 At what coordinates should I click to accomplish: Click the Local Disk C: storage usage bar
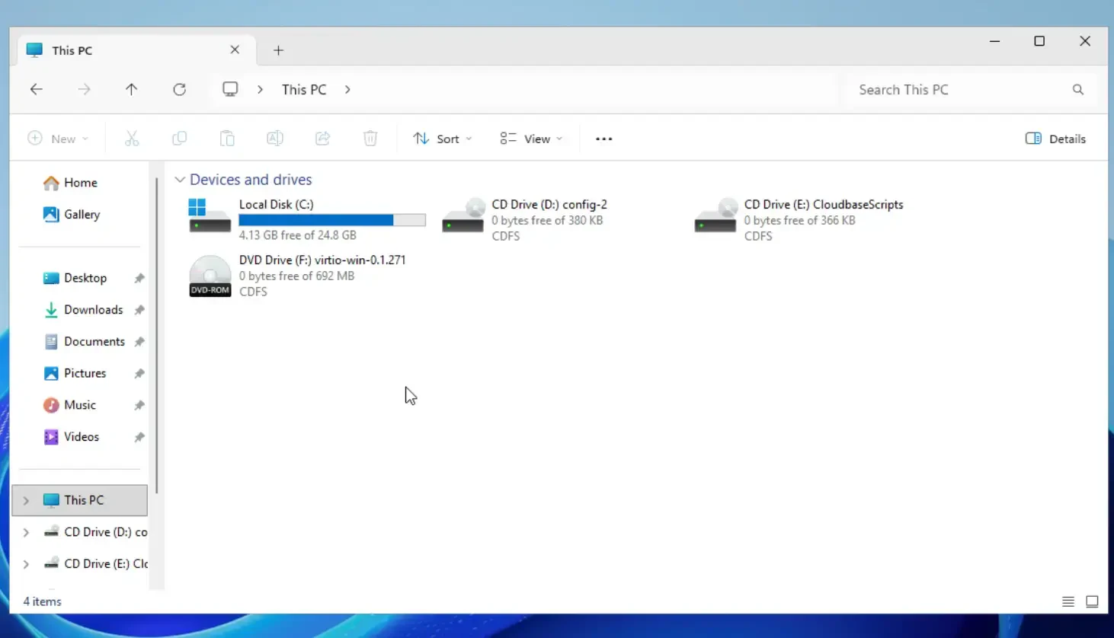tap(332, 219)
